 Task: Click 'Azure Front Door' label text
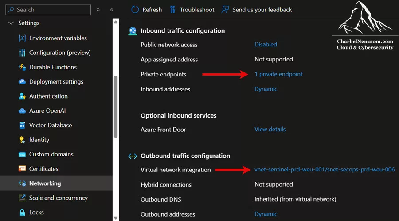163,130
